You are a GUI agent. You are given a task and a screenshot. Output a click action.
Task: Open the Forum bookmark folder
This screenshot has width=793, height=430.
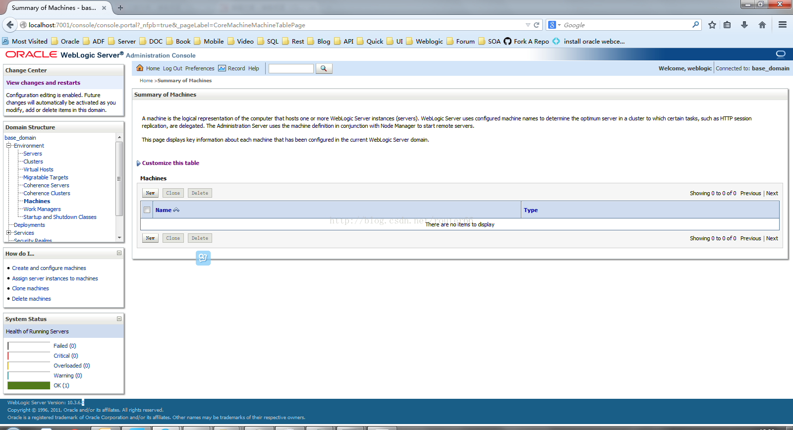(460, 41)
